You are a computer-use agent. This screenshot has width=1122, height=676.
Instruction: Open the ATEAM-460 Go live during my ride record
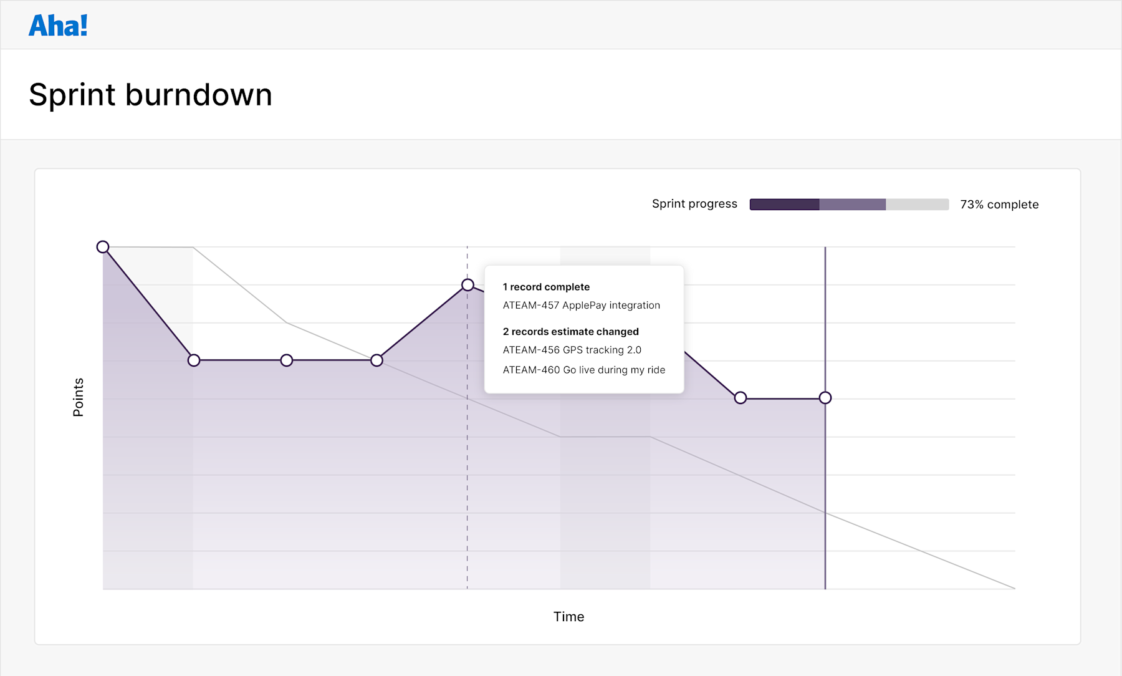coord(584,370)
